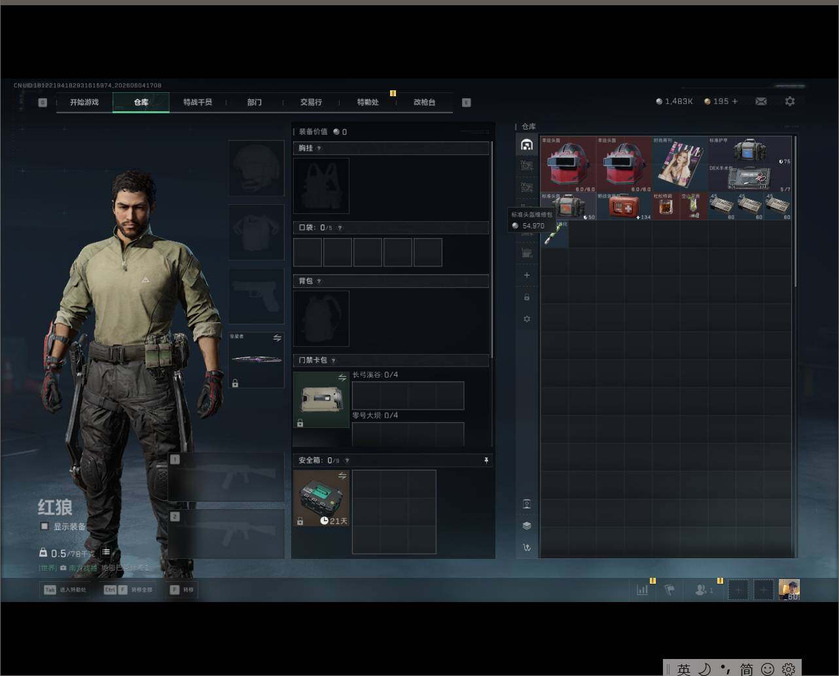Open the mail inbox envelope icon

761,101
